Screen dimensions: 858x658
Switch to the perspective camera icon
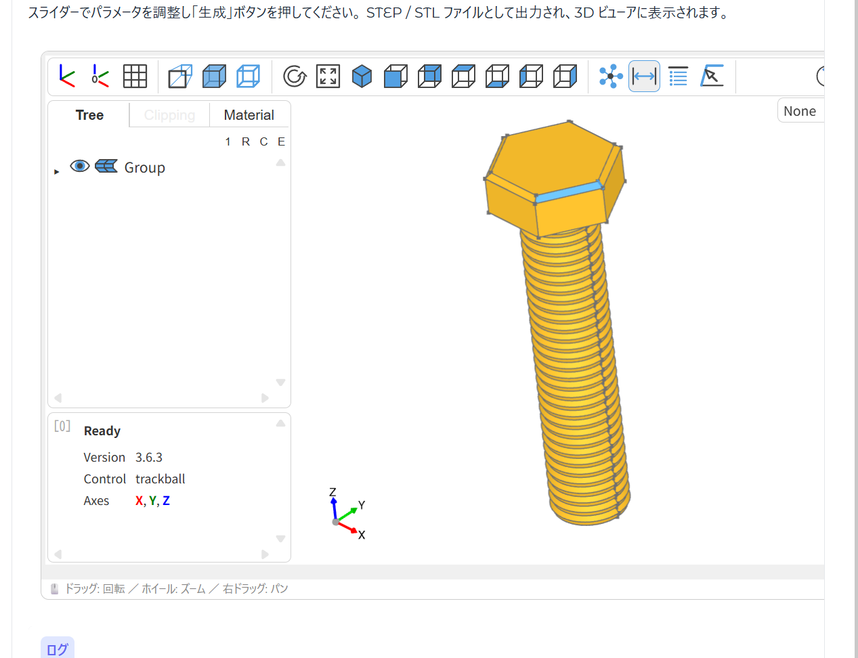point(180,76)
